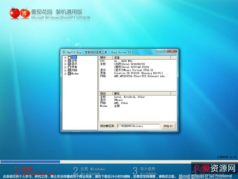The image size is (238, 179).
Task: Click the 开始(S) button
Action: pos(168,126)
